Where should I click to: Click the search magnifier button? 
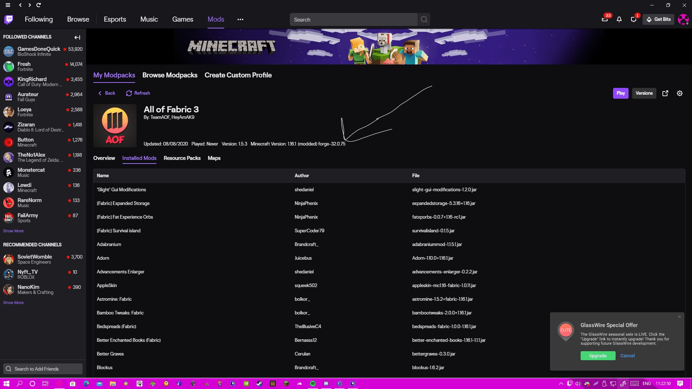pyautogui.click(x=424, y=19)
